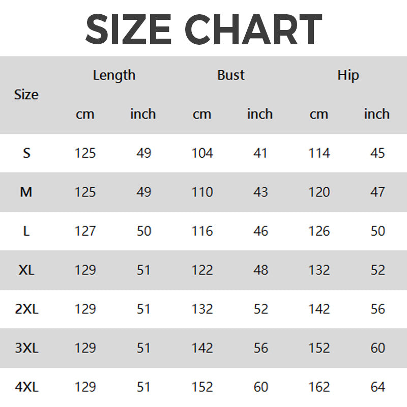This screenshot has width=407, height=407.
Task: Select the Length column header
Action: tap(114, 75)
